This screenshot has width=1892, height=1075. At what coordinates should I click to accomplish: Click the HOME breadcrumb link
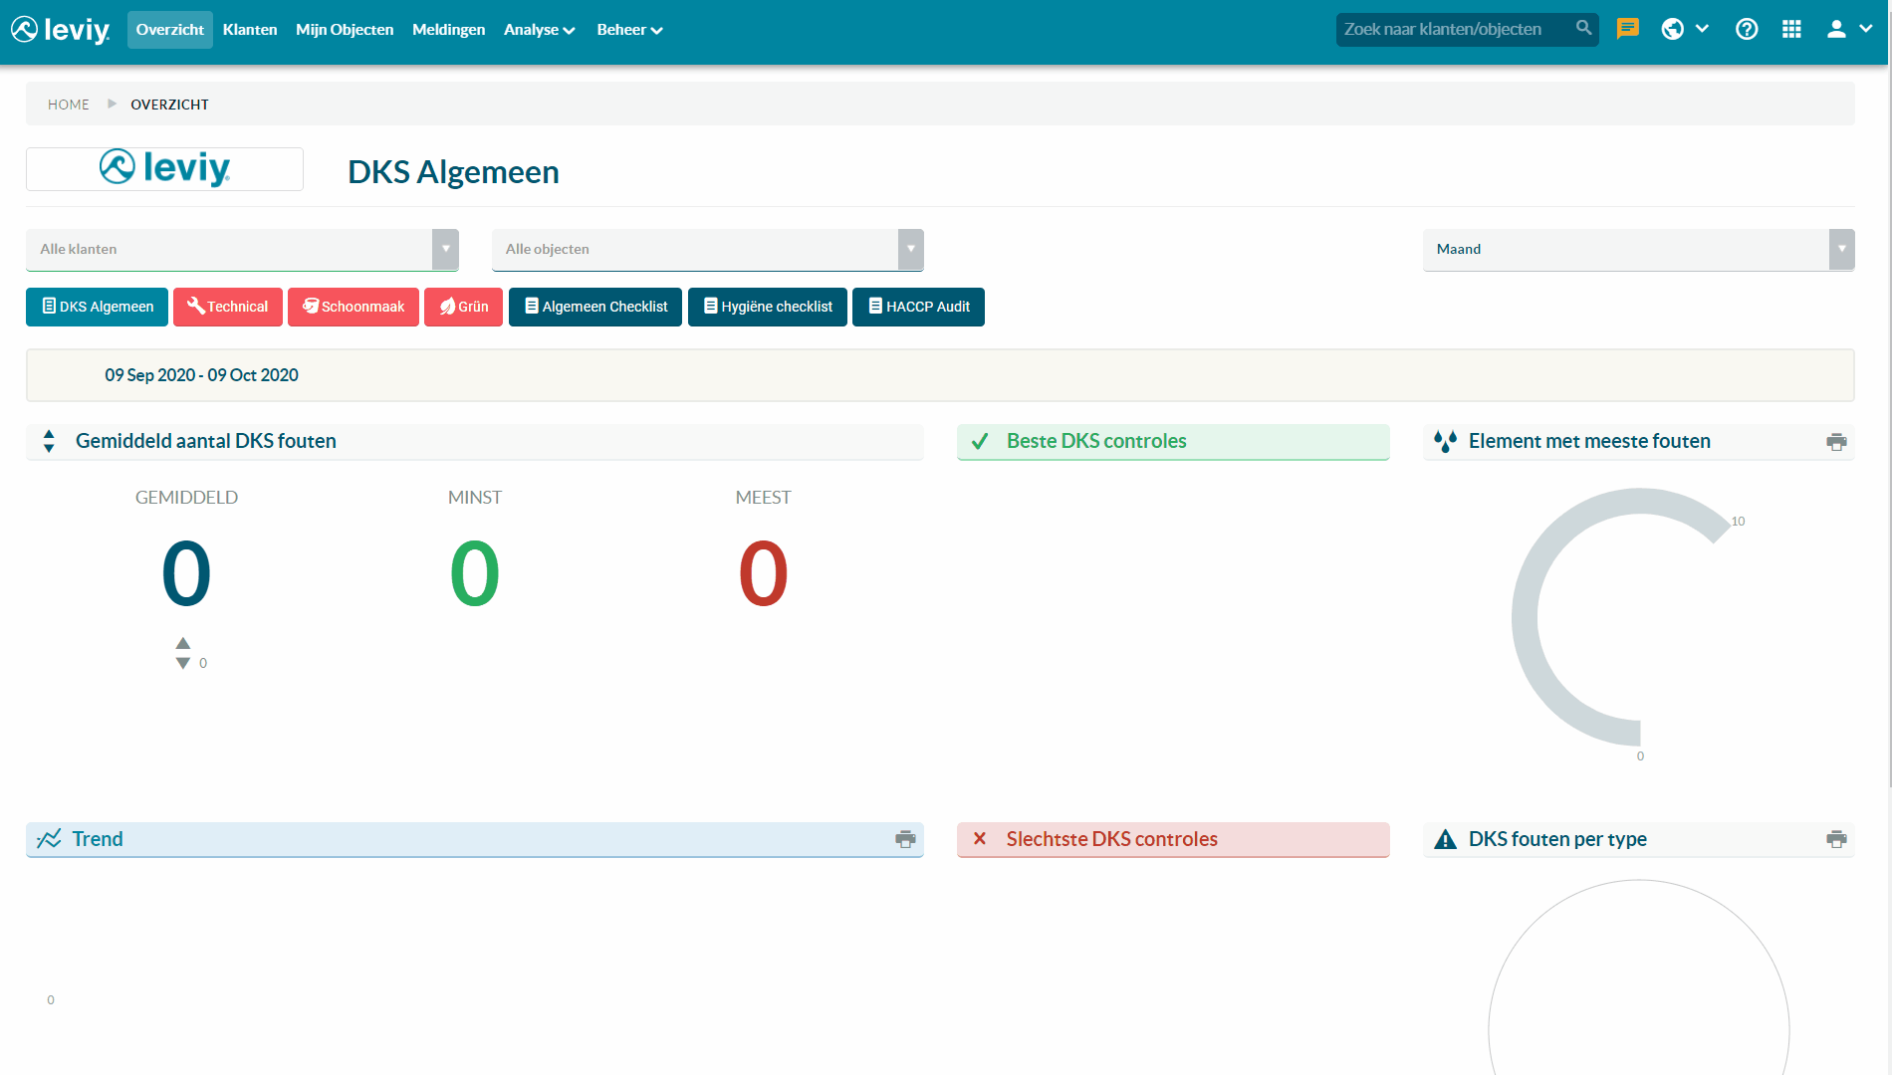click(x=69, y=105)
